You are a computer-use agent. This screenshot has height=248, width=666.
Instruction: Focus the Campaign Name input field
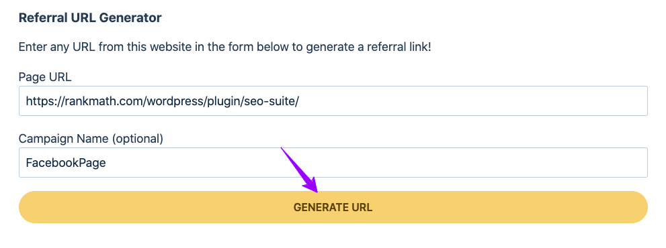[333, 162]
